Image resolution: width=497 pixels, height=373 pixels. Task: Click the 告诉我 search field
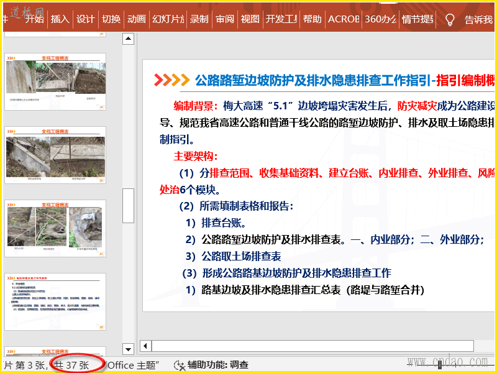tap(478, 20)
